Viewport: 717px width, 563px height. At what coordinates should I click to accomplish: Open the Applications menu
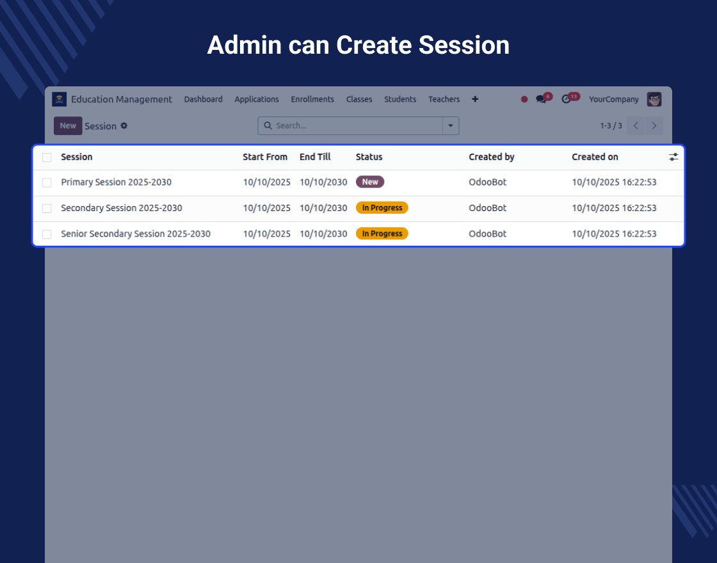coord(257,99)
